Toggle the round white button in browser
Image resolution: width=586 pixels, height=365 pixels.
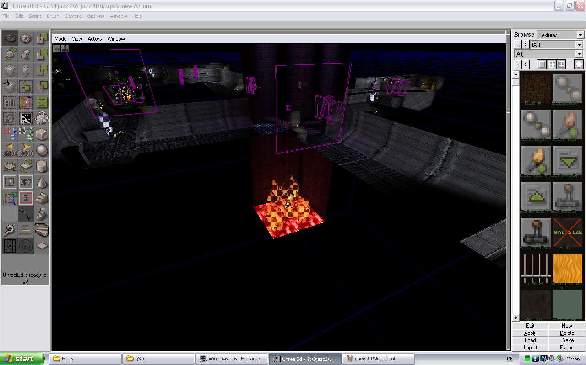click(x=579, y=64)
